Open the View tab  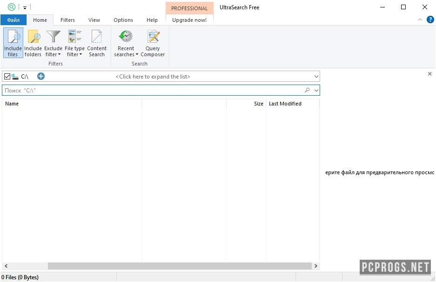click(x=94, y=20)
